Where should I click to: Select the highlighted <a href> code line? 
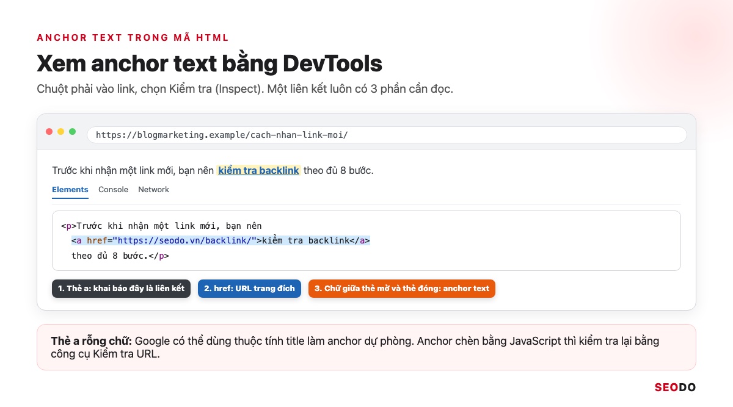coord(221,240)
